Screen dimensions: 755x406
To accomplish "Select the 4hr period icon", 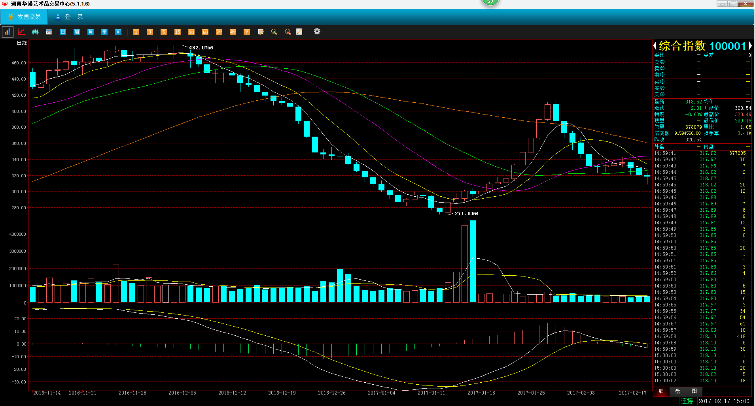I will (x=233, y=32).
